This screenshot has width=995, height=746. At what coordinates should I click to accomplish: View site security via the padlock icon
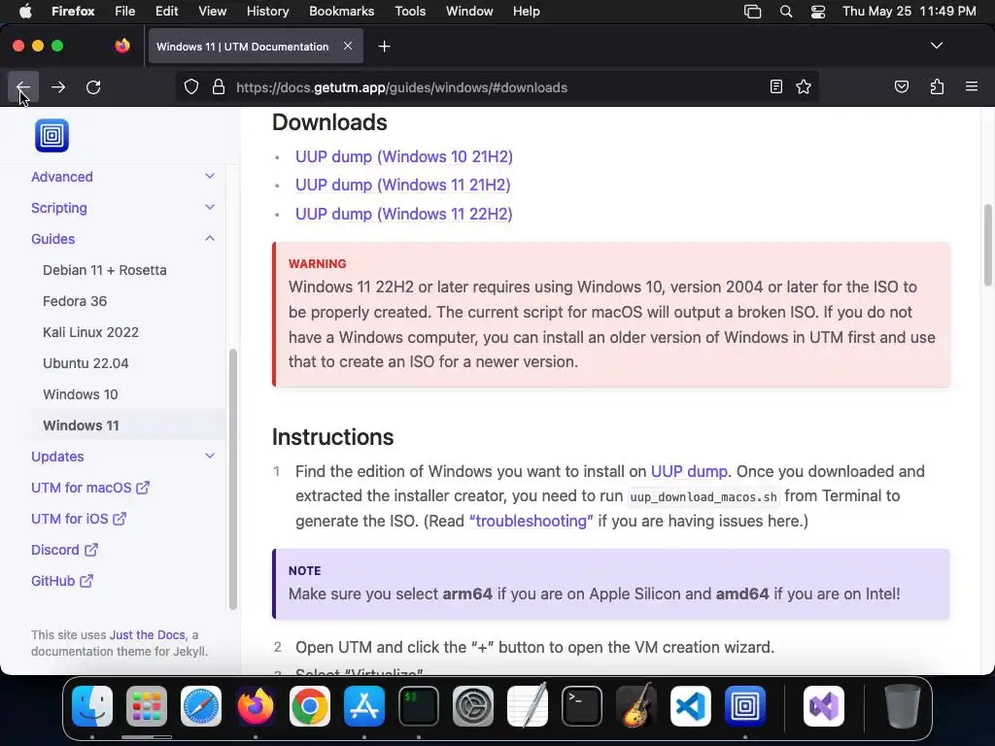219,86
